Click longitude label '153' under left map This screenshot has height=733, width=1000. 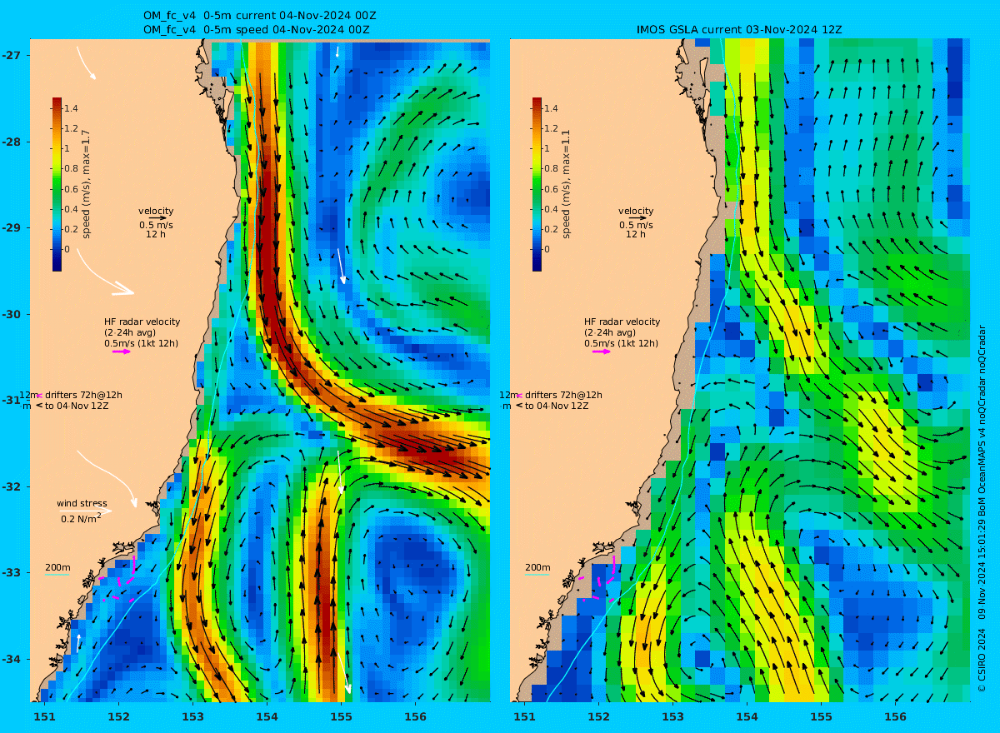[x=192, y=716]
